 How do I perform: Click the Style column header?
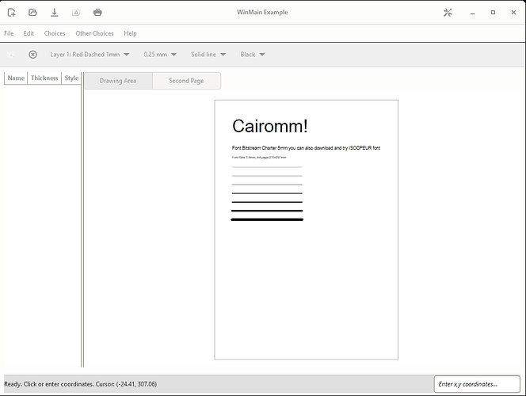(71, 78)
